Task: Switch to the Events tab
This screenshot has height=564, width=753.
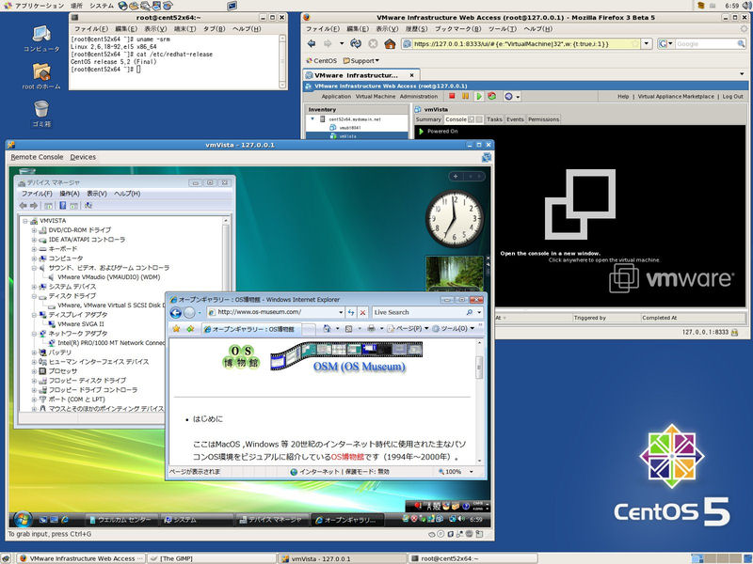Action: pos(515,119)
